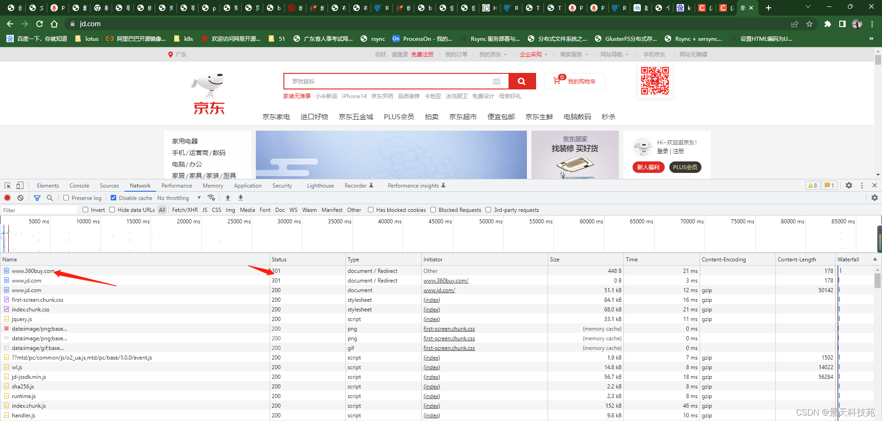The width and height of the screenshot is (882, 421).
Task: Close the DevTools panel
Action: point(875,185)
